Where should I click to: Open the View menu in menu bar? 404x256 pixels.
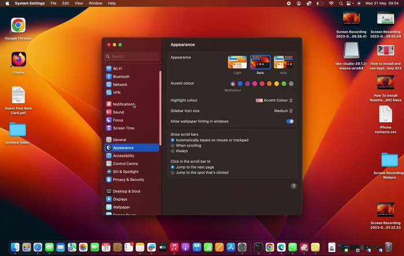(x=79, y=3)
